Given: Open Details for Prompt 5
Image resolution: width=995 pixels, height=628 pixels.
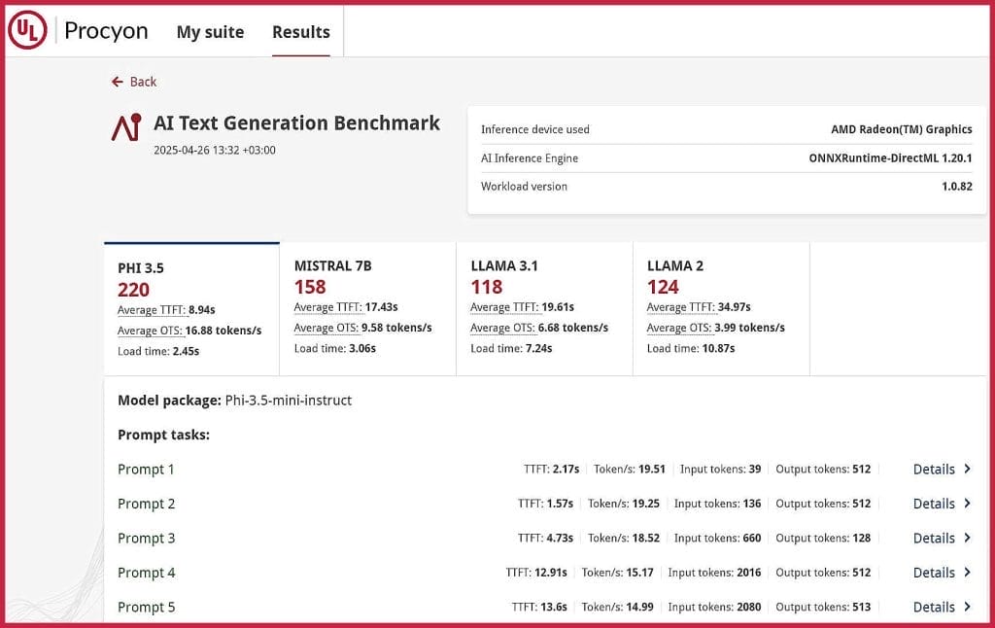Looking at the screenshot, I should [x=934, y=607].
